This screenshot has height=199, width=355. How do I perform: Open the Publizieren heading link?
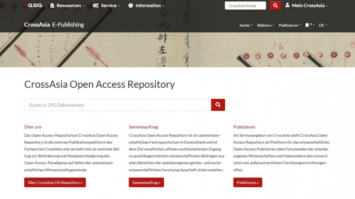click(x=244, y=127)
